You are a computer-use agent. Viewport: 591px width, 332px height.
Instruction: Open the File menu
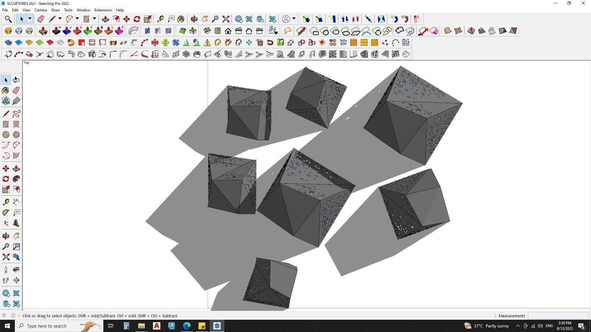click(x=5, y=10)
